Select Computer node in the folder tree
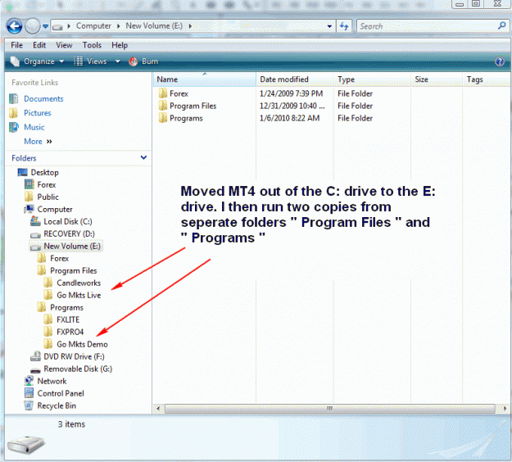 click(x=55, y=209)
